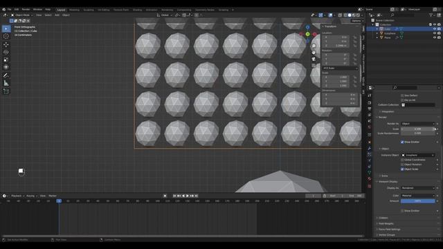Enable Object Rotation checkbox
443x249 pixels.
(402, 165)
